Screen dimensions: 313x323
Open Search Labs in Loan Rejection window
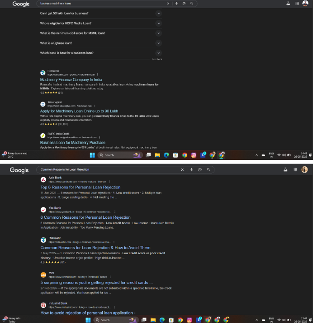(x=285, y=169)
